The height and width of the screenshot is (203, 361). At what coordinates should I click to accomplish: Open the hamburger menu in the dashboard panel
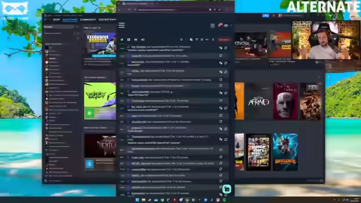[122, 25]
